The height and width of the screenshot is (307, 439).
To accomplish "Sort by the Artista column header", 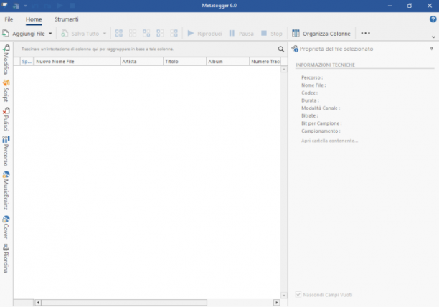I will click(141, 62).
